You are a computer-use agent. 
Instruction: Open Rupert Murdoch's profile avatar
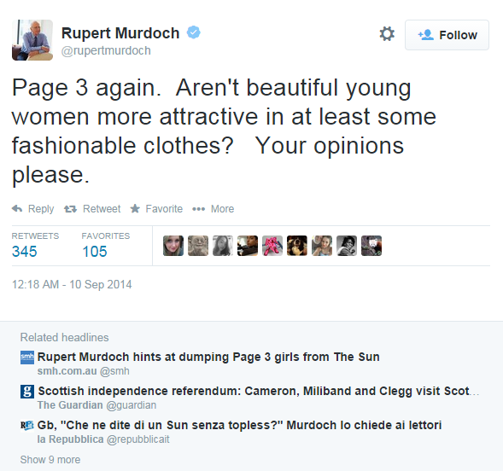pos(32,40)
